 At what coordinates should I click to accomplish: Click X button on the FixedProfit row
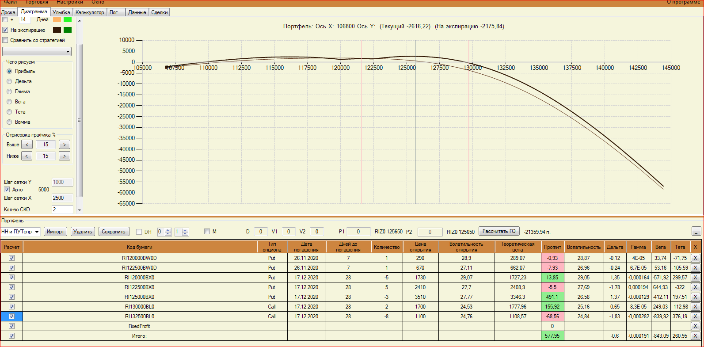695,326
